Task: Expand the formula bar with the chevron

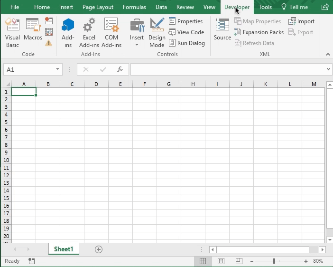Action: pos(328,69)
